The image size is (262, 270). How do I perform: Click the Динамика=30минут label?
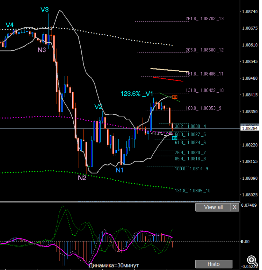pos(114,265)
